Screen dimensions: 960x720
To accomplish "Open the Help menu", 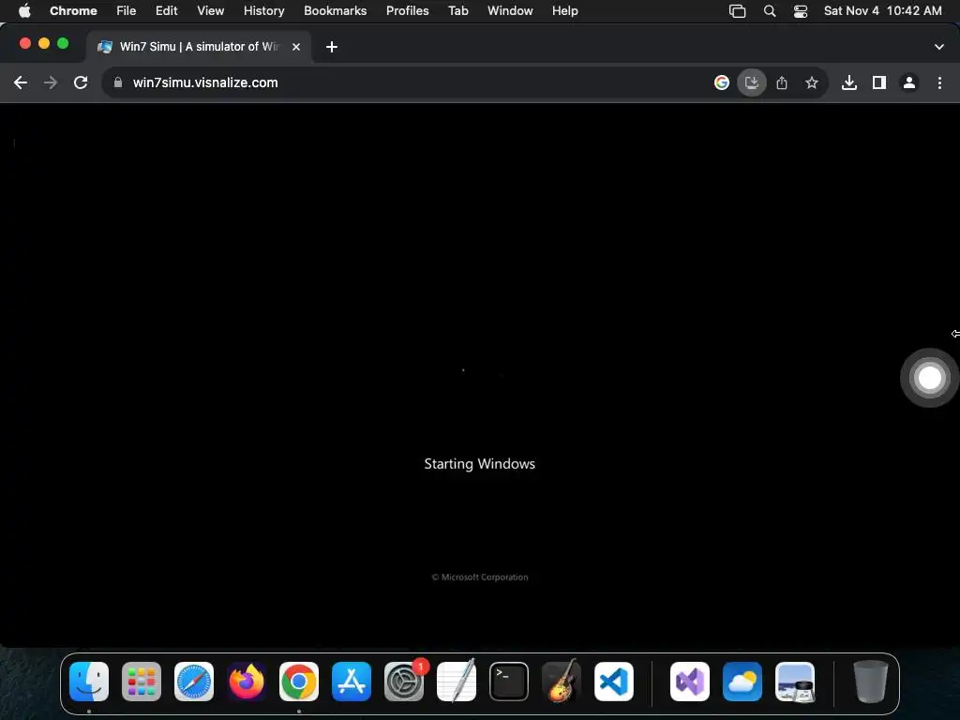I will [565, 11].
